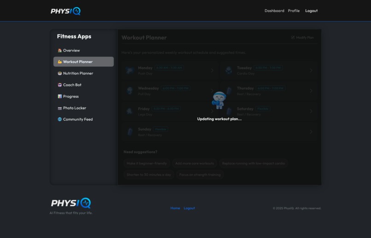Click the Tuesday time badge
The height and width of the screenshot is (238, 371).
tap(268, 68)
